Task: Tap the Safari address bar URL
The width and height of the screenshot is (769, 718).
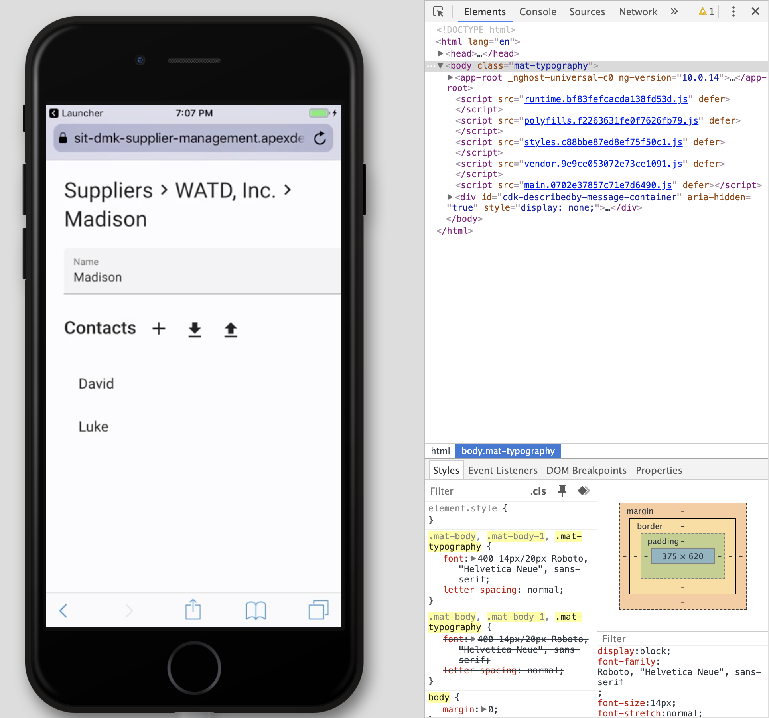Action: [189, 138]
